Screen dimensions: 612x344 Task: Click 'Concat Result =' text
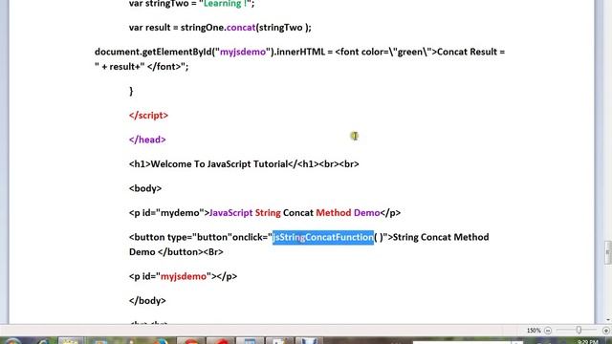pyautogui.click(x=470, y=52)
